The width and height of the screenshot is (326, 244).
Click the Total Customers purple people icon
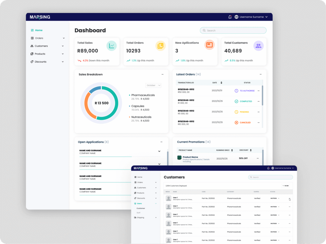point(258,45)
